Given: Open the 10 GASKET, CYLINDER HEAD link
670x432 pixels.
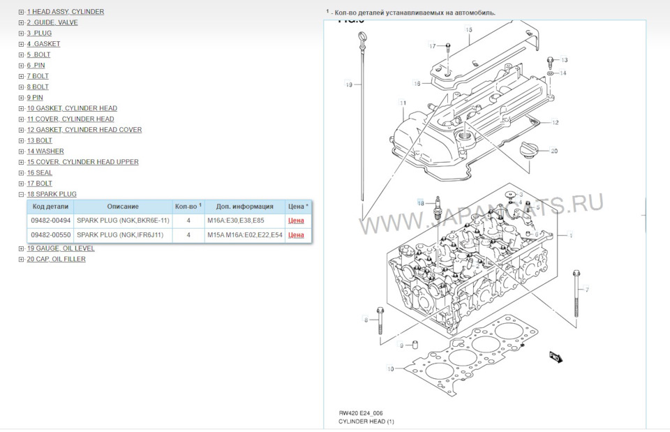Looking at the screenshot, I should click(72, 108).
